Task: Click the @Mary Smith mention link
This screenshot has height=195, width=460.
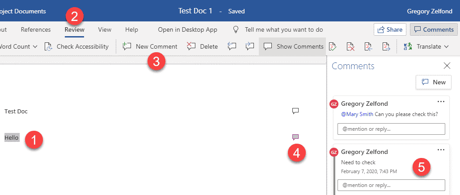Action: 357,114
